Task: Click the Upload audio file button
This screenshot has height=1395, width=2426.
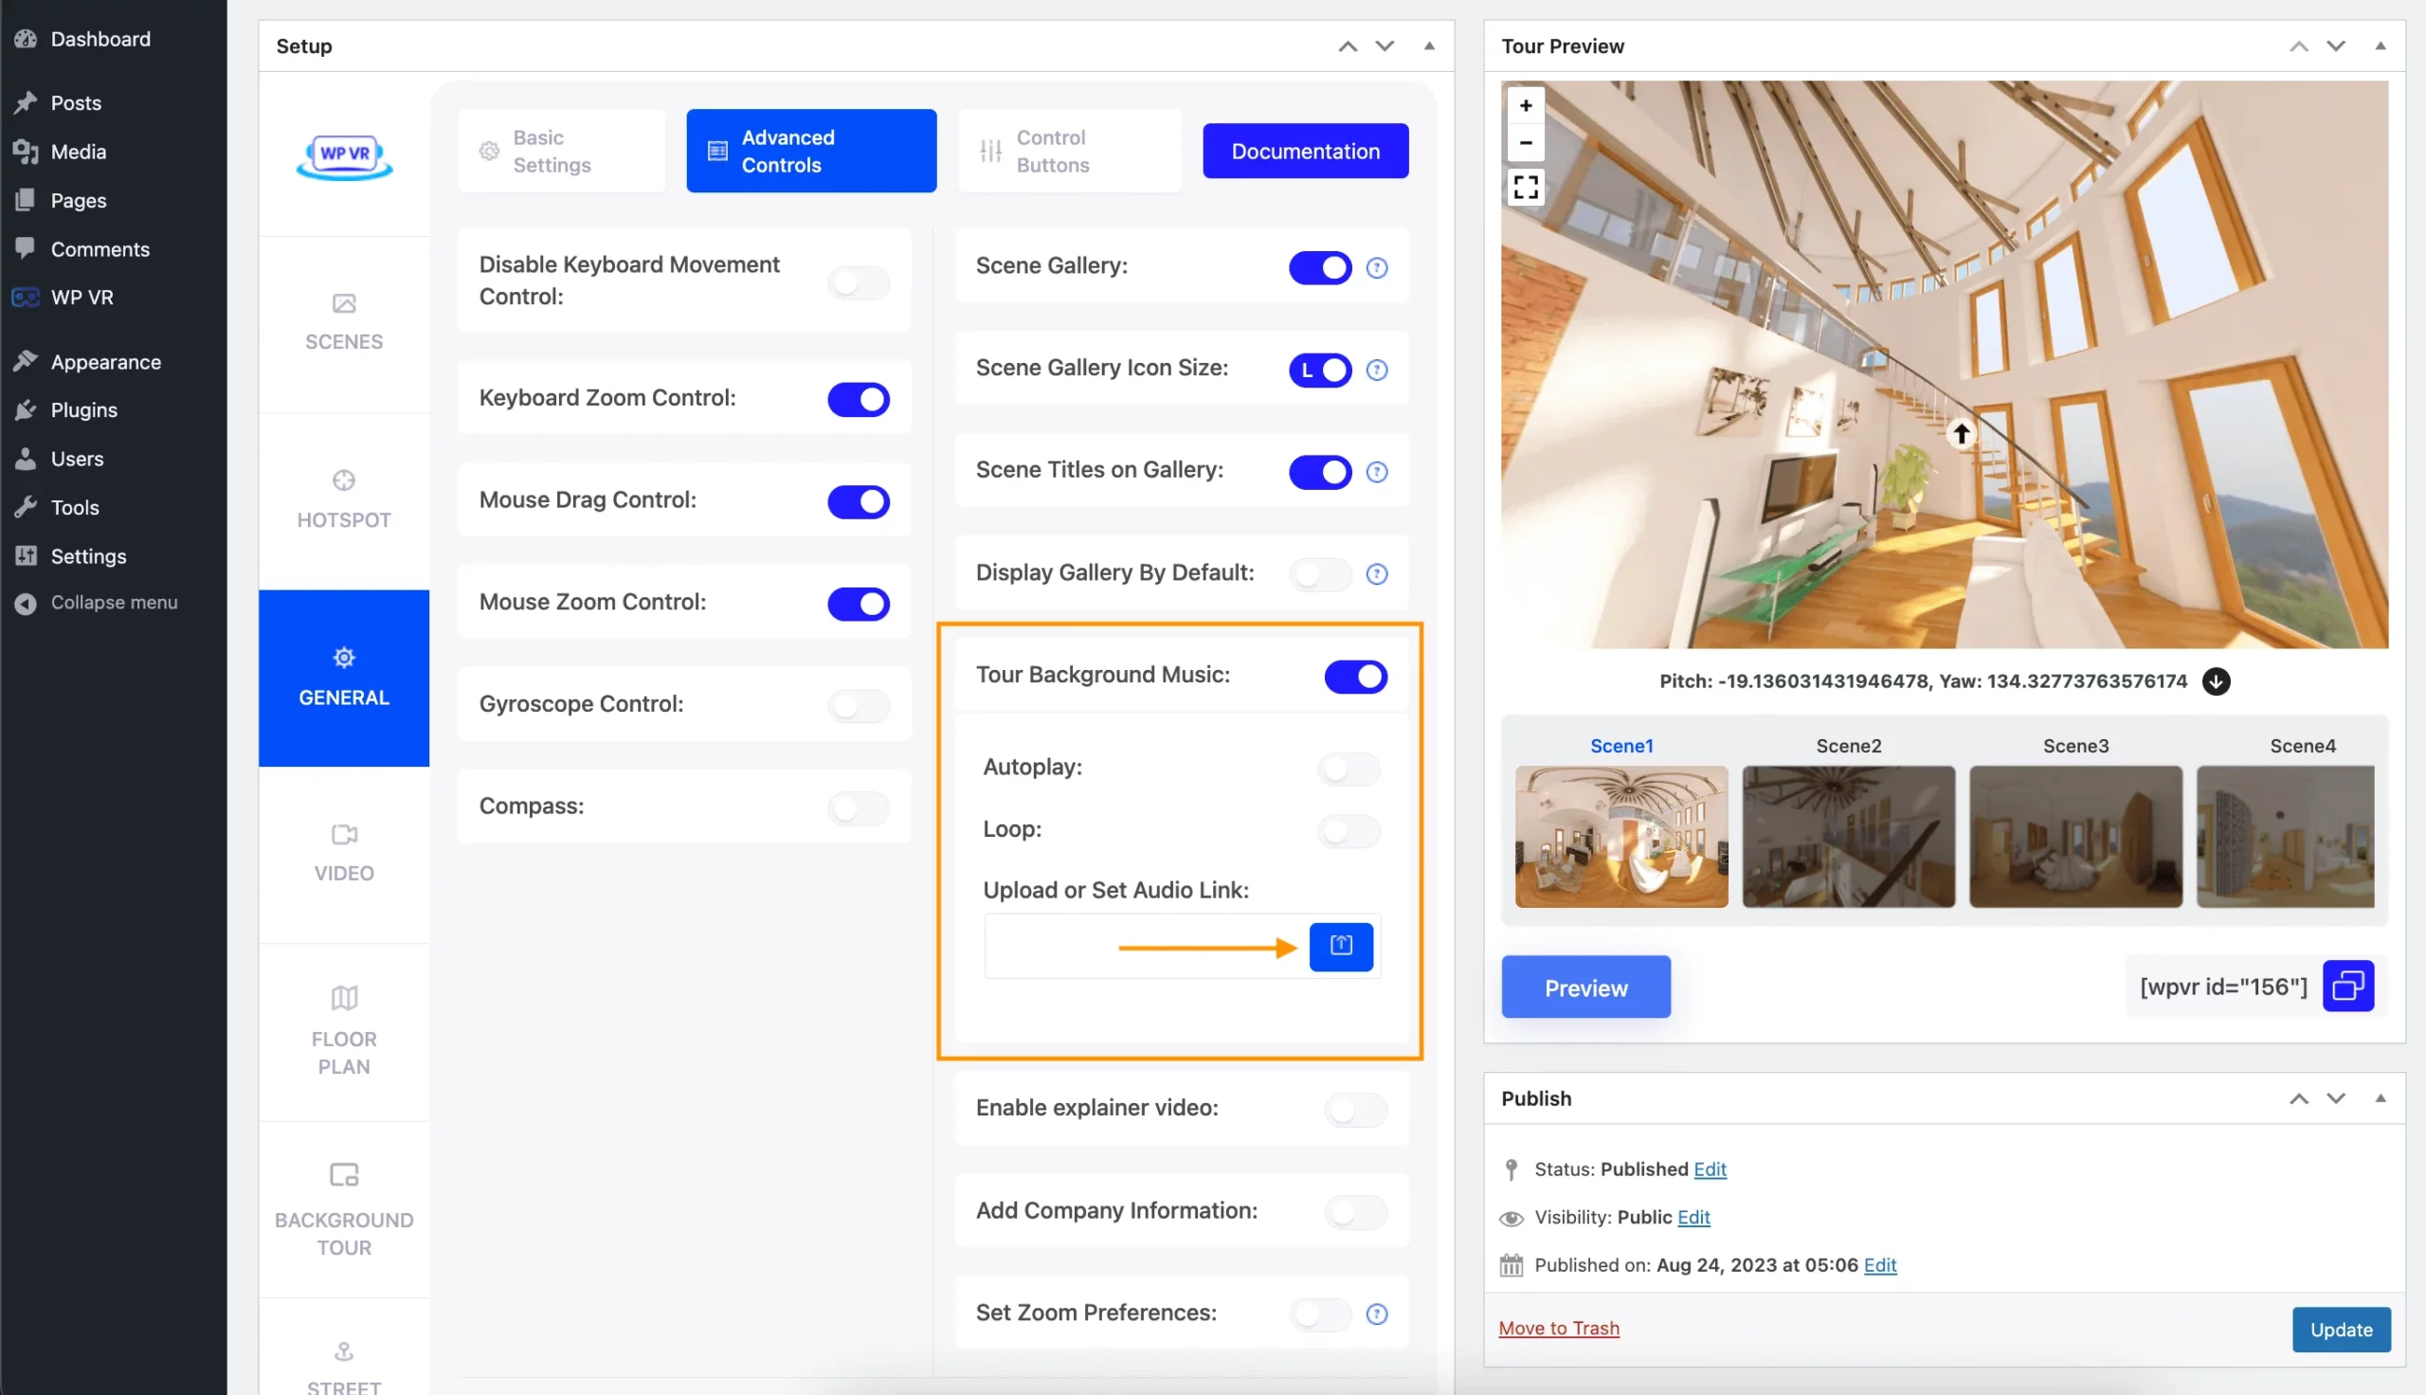Action: click(1341, 947)
